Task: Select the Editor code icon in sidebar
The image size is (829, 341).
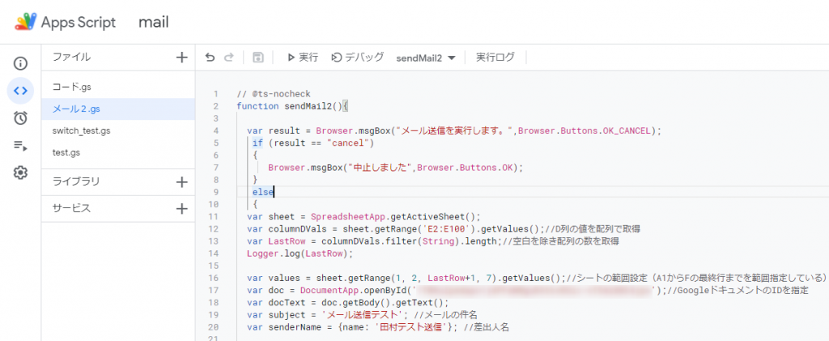Action: point(20,91)
